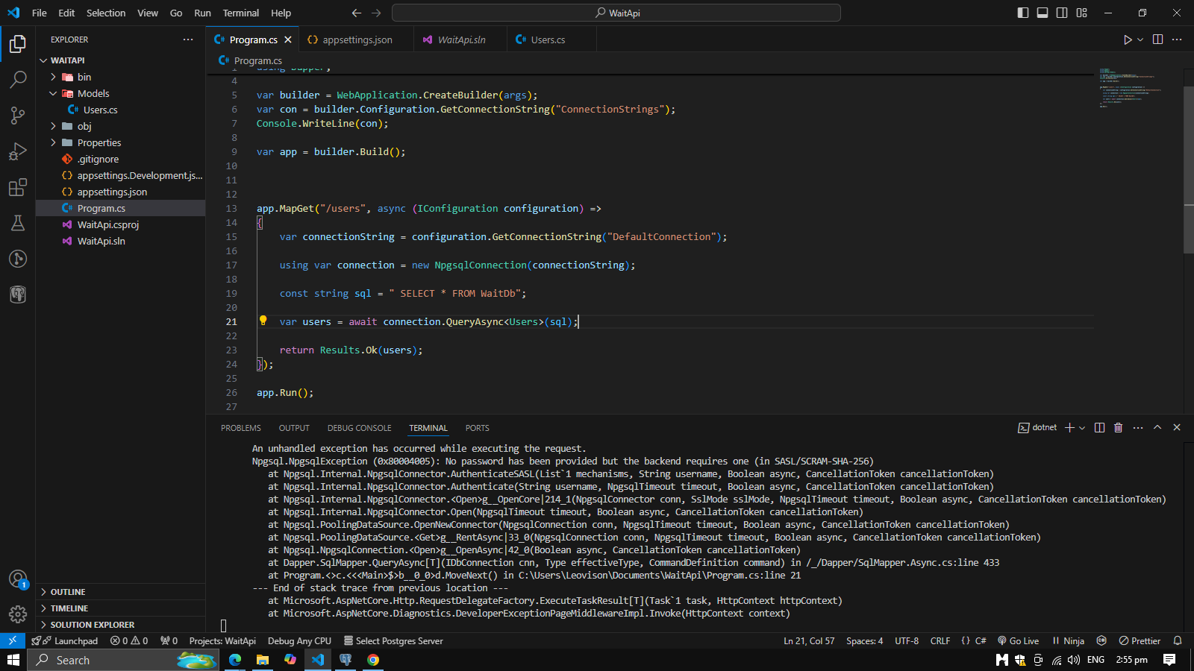The height and width of the screenshot is (671, 1194).
Task: Click the WaitApi command center search box
Action: tap(616, 13)
